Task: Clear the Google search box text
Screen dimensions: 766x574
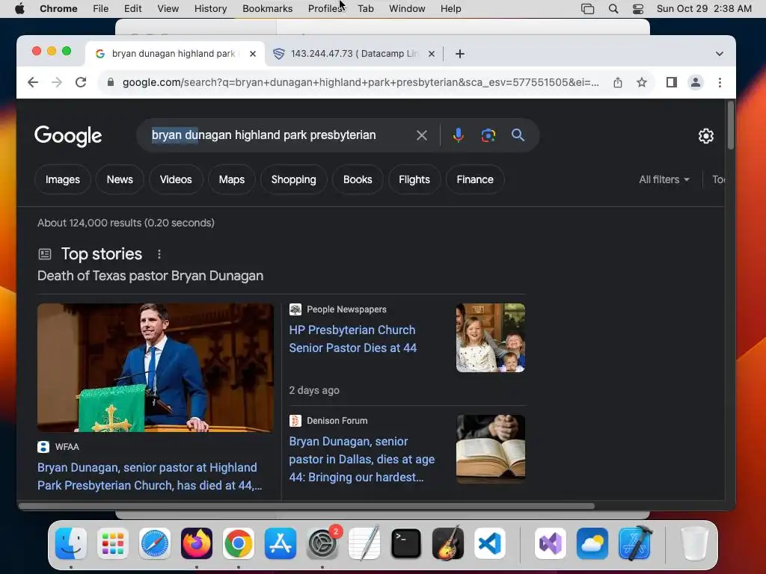Action: coord(422,135)
